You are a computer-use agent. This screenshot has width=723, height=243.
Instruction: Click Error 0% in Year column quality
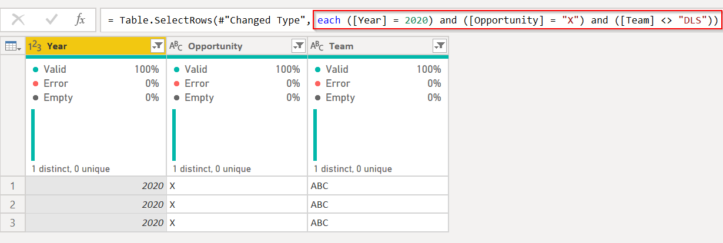pyautogui.click(x=96, y=83)
